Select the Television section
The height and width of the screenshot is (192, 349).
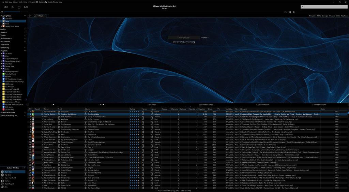5,45
